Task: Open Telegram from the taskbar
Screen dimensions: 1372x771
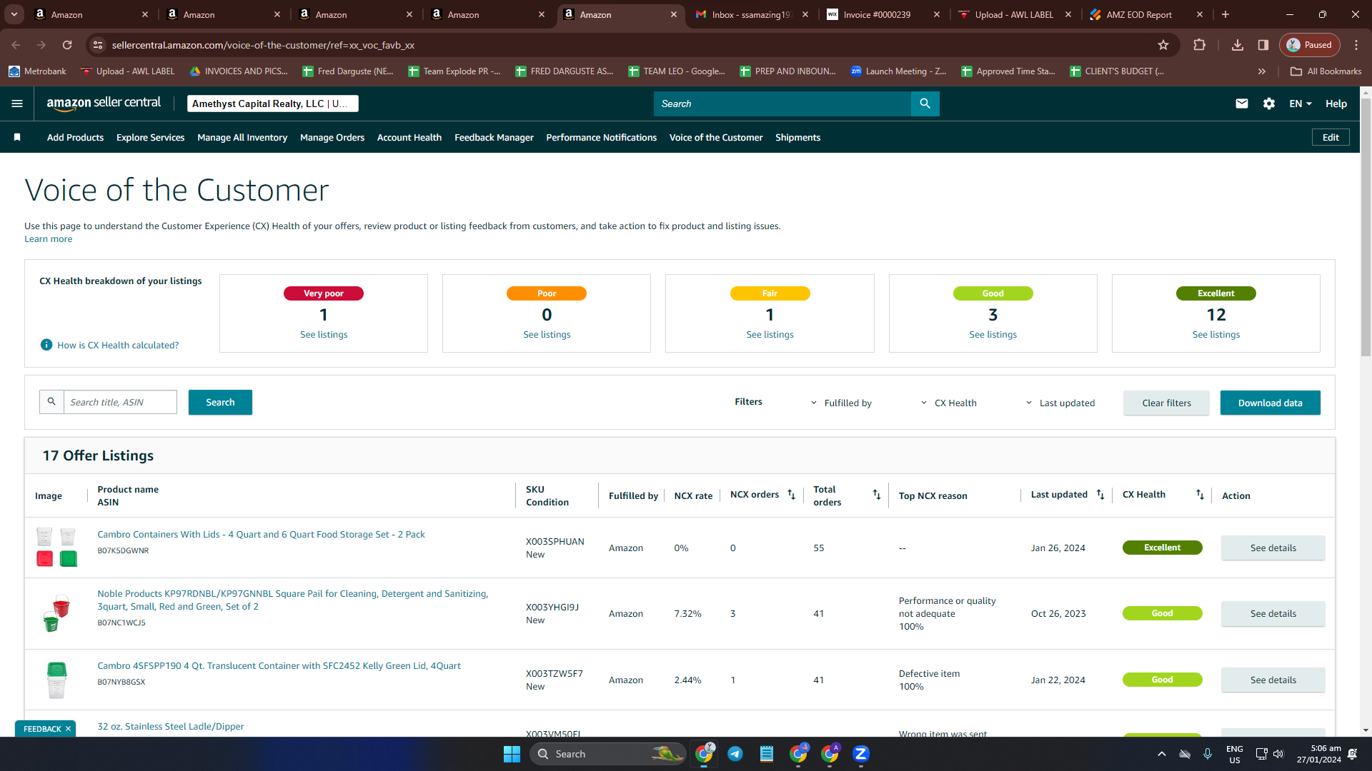Action: (x=735, y=754)
